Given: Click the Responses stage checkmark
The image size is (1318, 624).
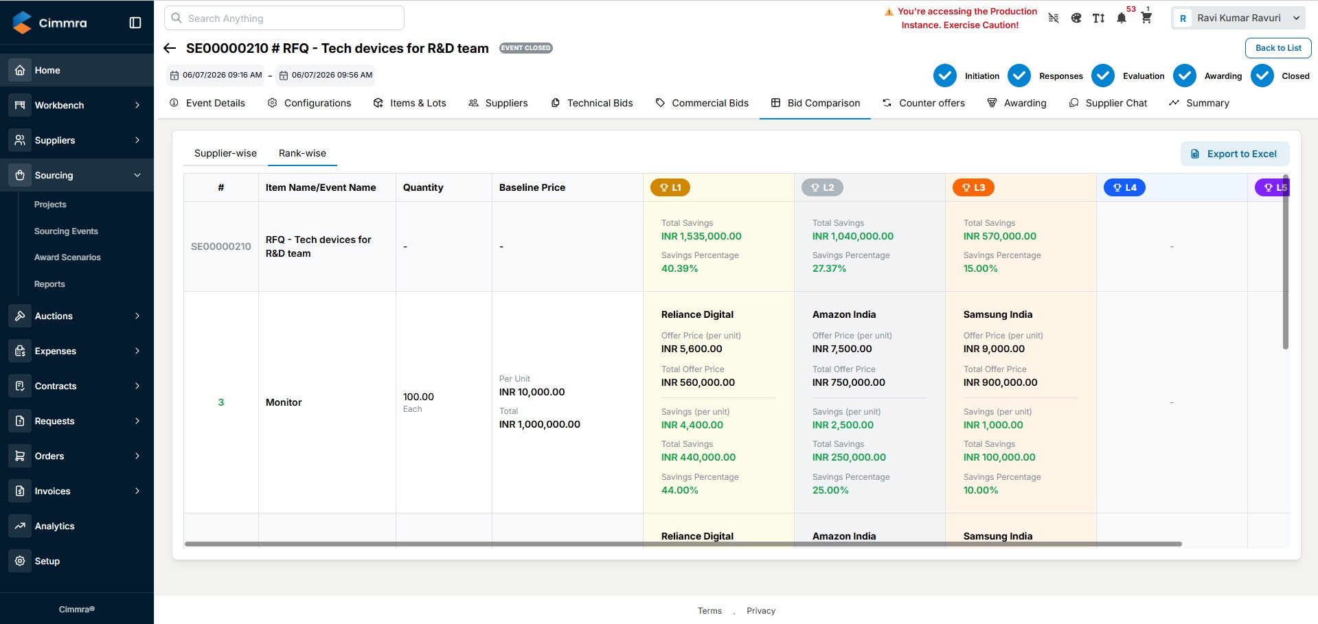Looking at the screenshot, I should 1019,76.
